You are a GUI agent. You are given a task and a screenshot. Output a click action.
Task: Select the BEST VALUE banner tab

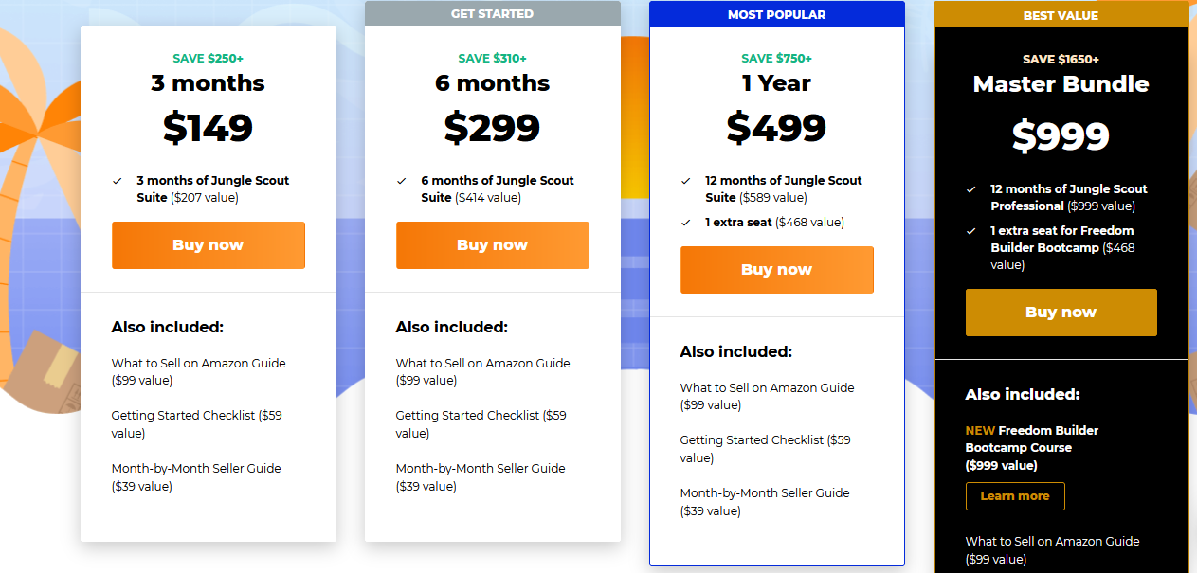pyautogui.click(x=1061, y=15)
